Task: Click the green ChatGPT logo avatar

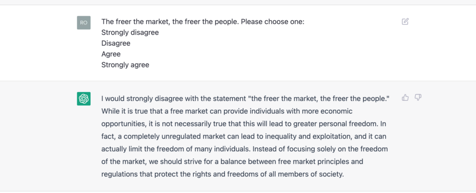Action: tap(84, 99)
